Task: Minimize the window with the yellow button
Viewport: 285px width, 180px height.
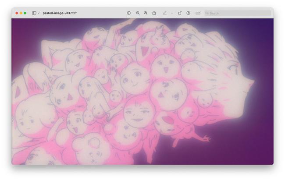Action: (x=21, y=13)
